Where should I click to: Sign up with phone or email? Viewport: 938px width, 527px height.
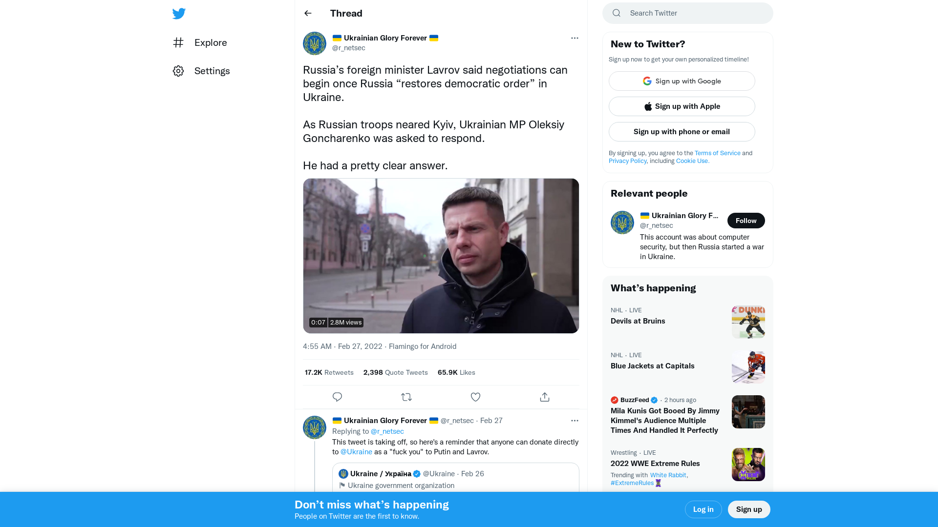tap(682, 132)
